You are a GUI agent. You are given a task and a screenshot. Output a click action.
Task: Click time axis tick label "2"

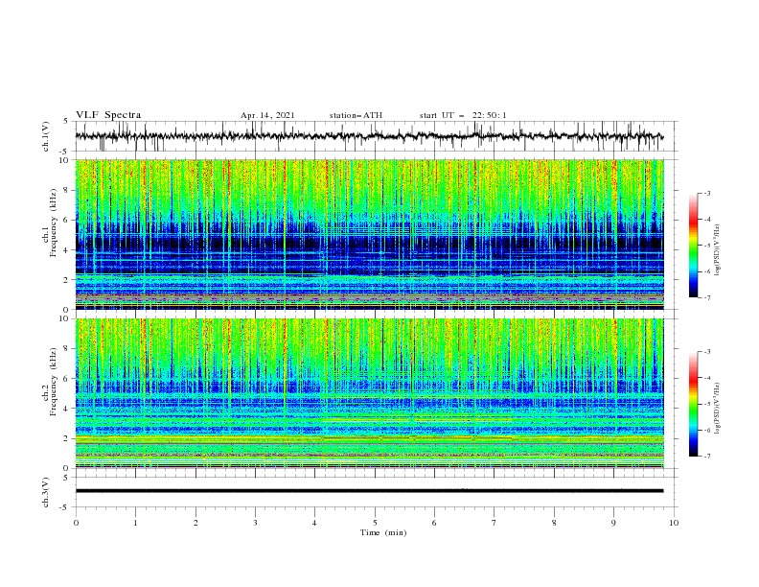click(196, 523)
